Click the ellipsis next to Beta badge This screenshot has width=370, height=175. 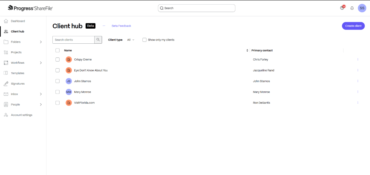[104, 26]
